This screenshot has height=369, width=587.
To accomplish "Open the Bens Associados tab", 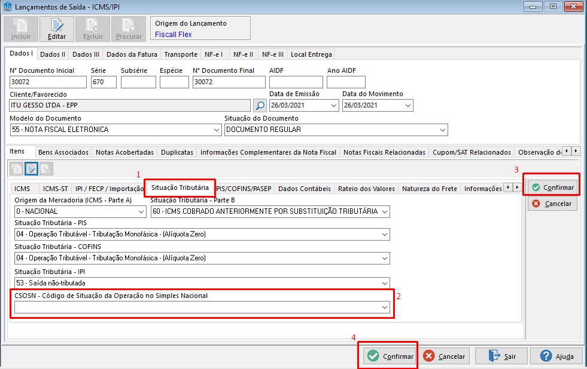I will [63, 152].
